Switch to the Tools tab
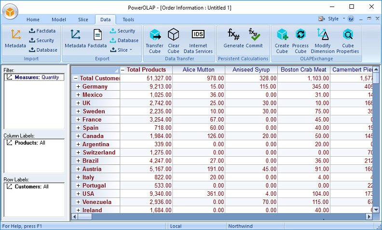 pyautogui.click(x=128, y=19)
